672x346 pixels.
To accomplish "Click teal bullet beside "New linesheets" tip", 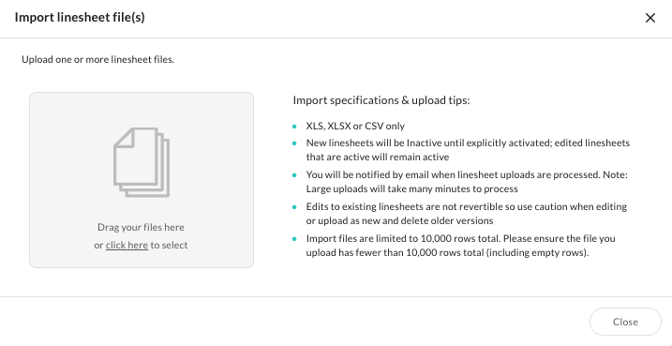I will click(294, 143).
